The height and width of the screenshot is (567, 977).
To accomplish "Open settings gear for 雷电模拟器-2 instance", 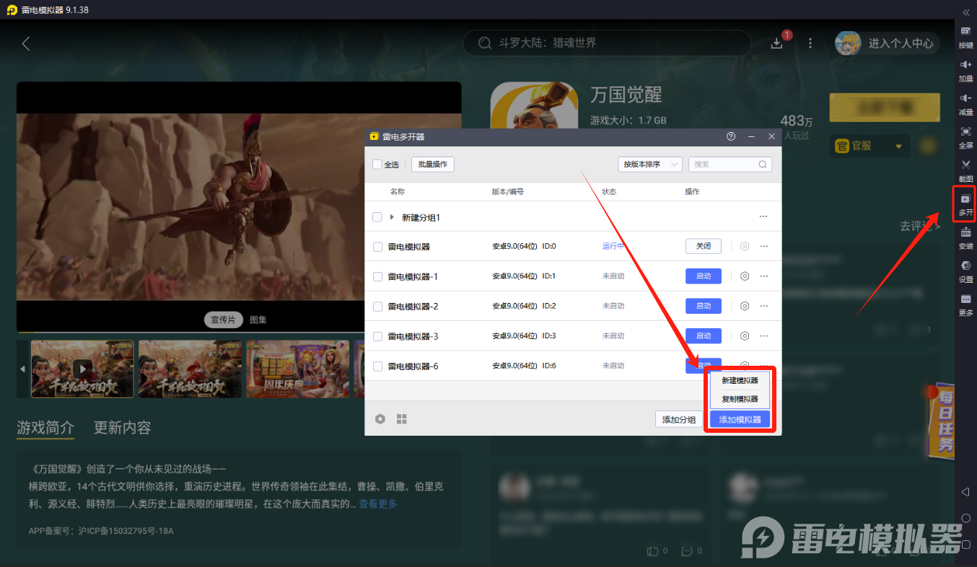I will tap(744, 305).
